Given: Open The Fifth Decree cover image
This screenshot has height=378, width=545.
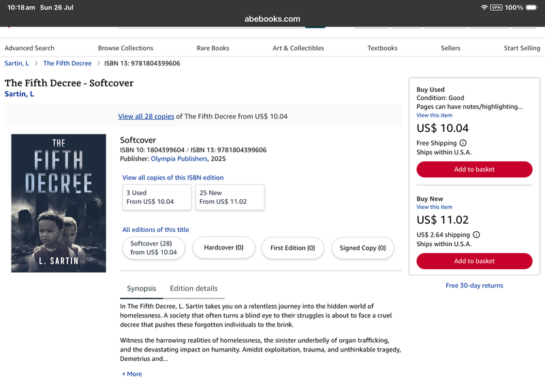Looking at the screenshot, I should [x=59, y=203].
